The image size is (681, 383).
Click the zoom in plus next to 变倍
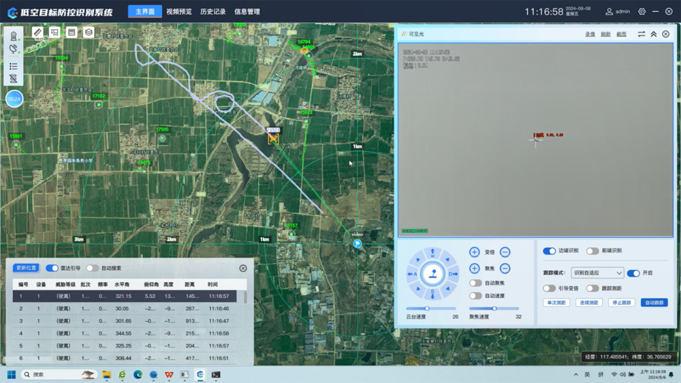(x=474, y=252)
